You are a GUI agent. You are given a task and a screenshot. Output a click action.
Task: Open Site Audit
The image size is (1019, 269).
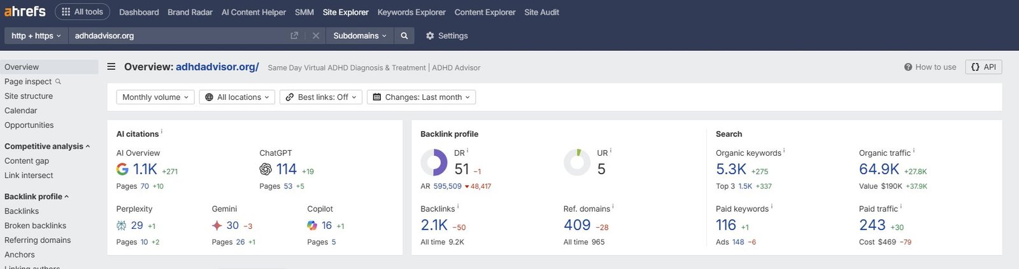click(x=541, y=12)
